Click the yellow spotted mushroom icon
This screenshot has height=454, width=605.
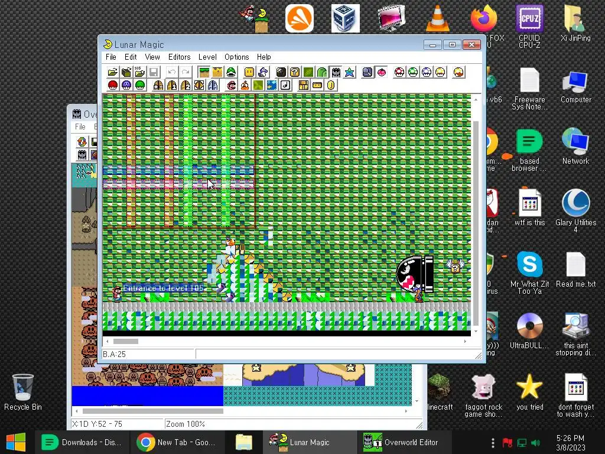coord(440,72)
